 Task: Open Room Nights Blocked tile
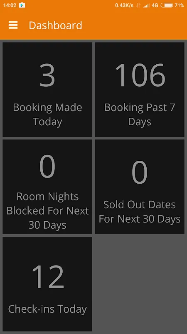[x=47, y=187]
